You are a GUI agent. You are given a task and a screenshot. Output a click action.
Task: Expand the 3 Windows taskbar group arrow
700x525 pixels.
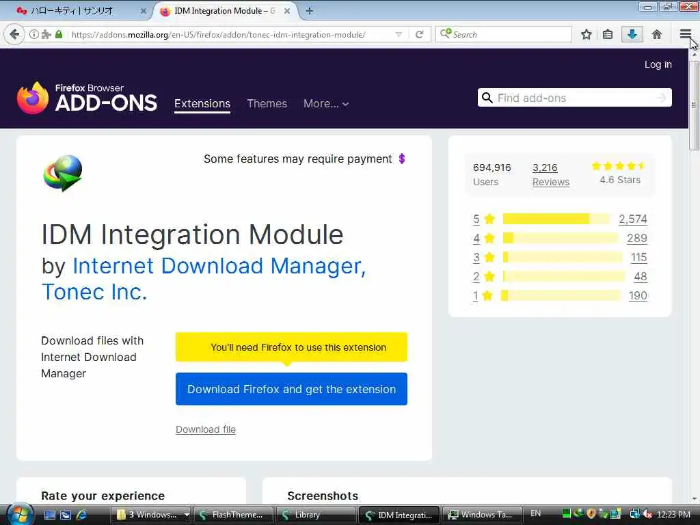point(187,515)
